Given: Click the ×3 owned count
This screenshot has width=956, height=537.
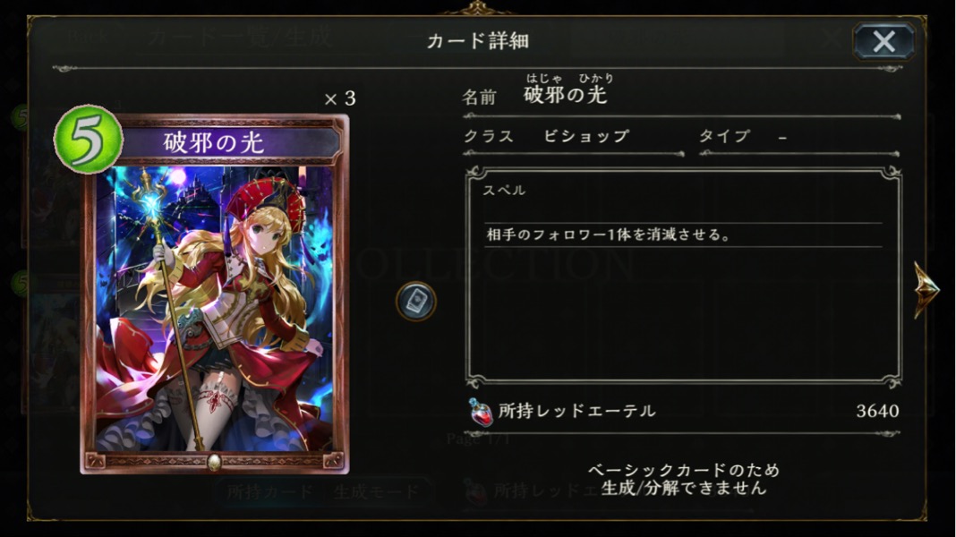Looking at the screenshot, I should (340, 98).
